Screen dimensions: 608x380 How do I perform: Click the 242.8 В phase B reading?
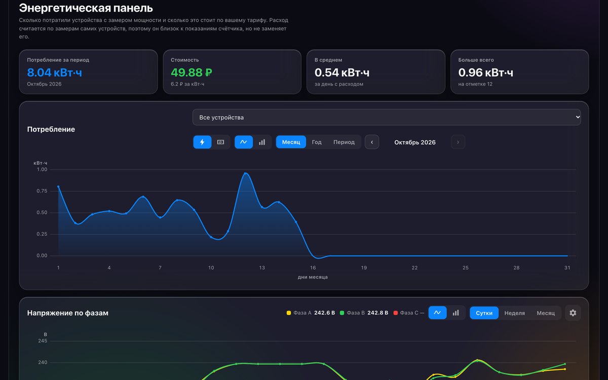click(377, 313)
